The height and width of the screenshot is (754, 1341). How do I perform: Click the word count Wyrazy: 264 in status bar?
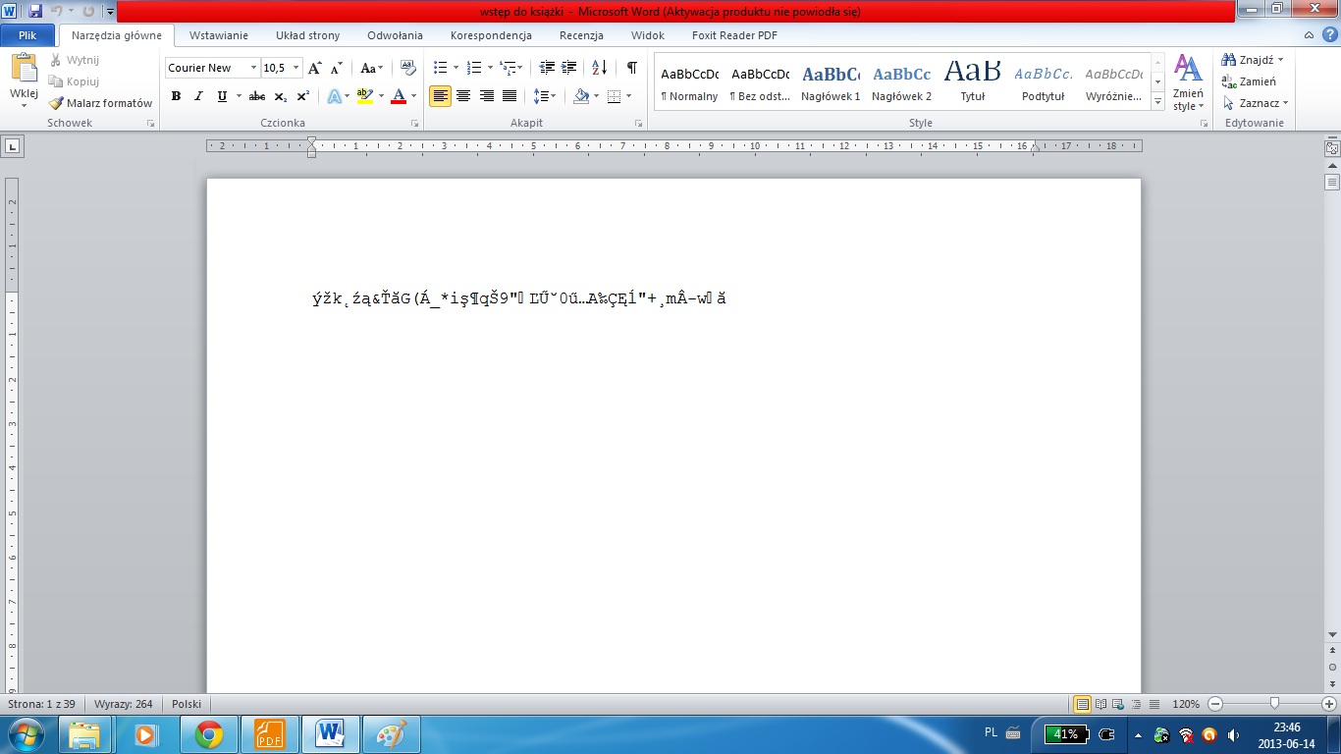tap(123, 704)
